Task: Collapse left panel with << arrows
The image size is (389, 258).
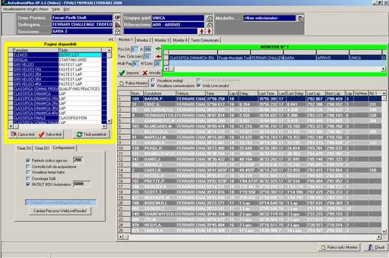Action: [111, 40]
